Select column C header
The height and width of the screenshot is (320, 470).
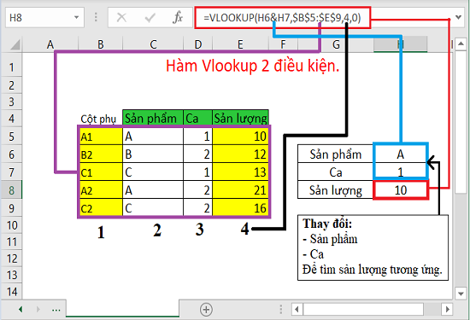(x=153, y=45)
